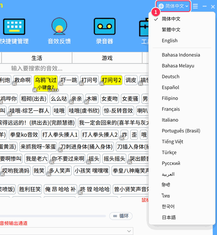Play the 吓一跳 sound effect
This screenshot has height=235, width=217.
69,80
